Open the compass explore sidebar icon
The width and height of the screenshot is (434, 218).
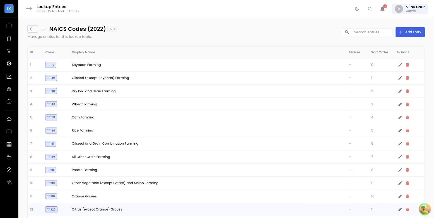[x=9, y=170]
